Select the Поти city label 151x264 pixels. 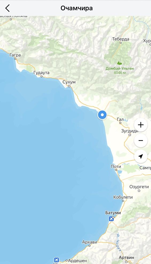(x=116, y=166)
